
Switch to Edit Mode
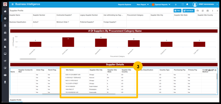189,11
